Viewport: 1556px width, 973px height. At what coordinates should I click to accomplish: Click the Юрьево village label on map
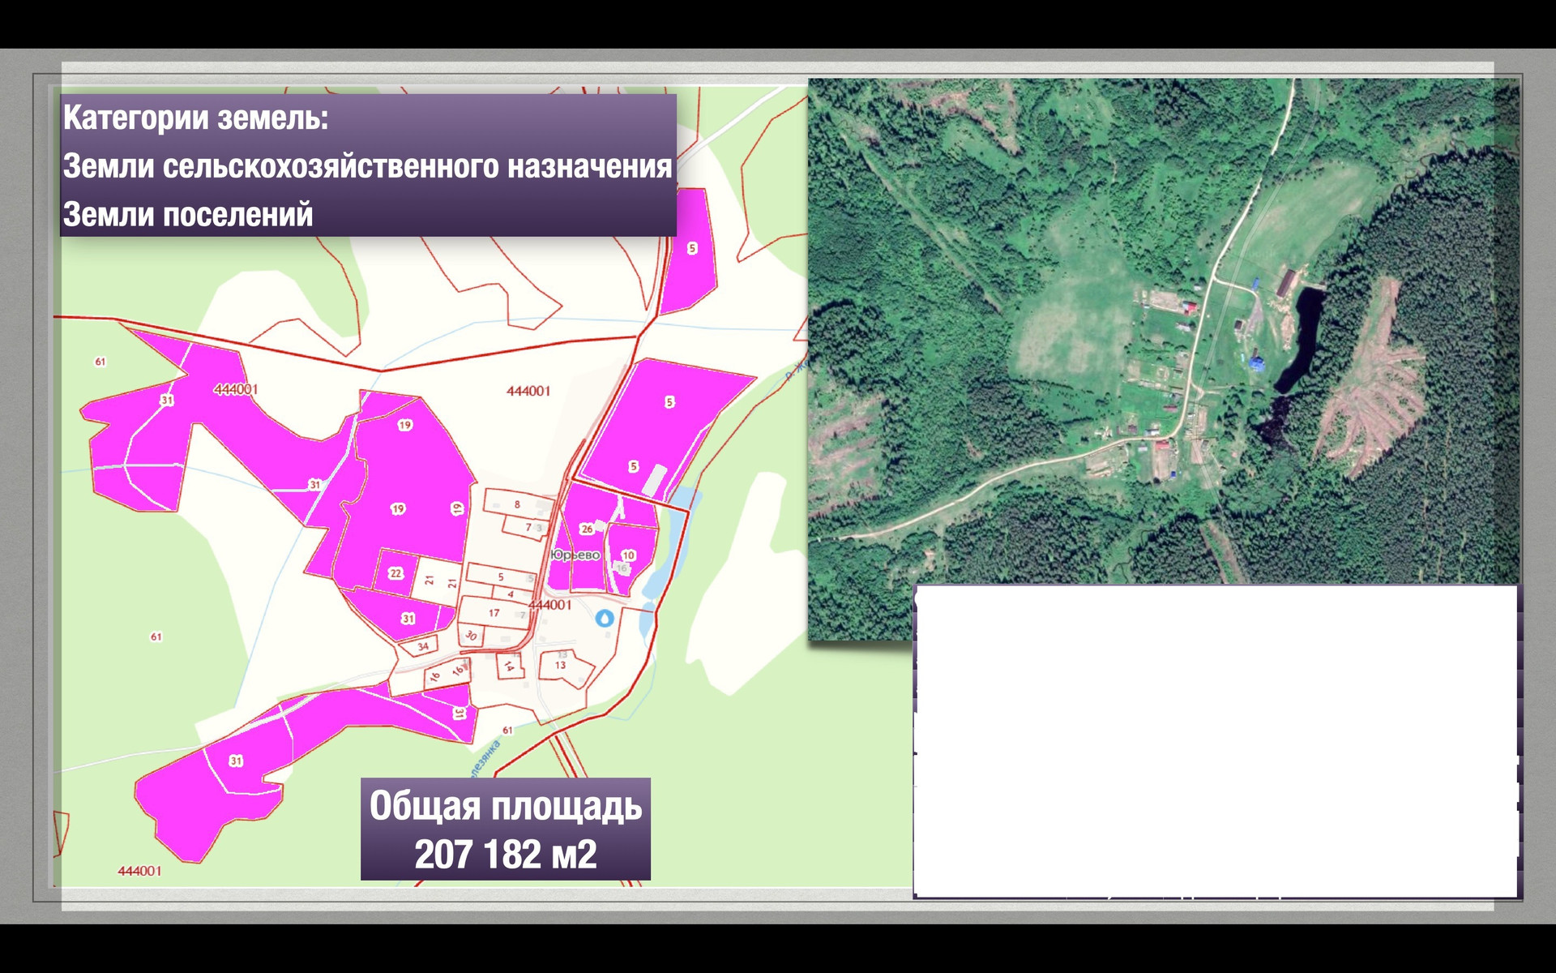point(575,555)
